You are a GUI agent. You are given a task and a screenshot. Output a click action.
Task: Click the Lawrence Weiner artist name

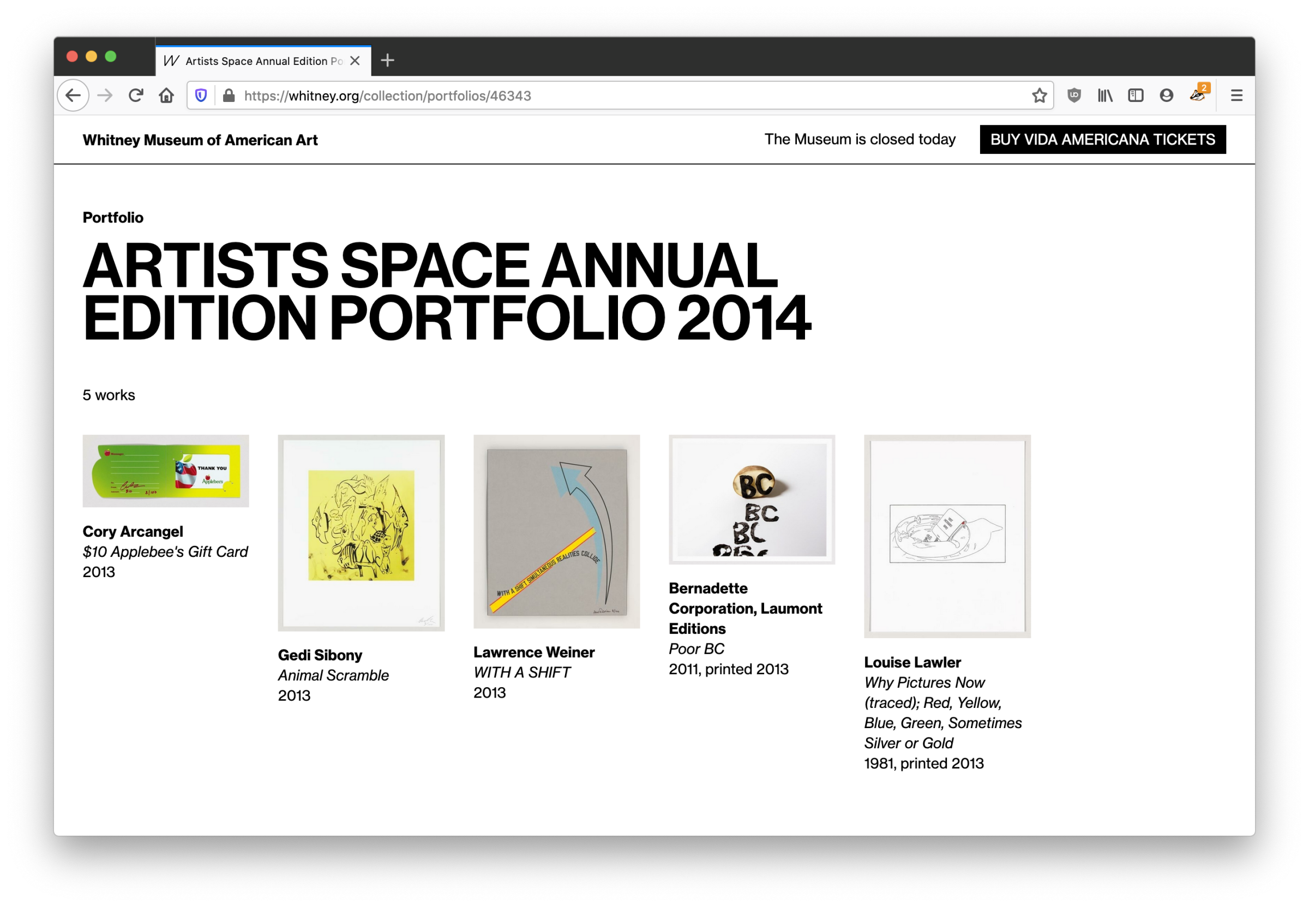(534, 652)
